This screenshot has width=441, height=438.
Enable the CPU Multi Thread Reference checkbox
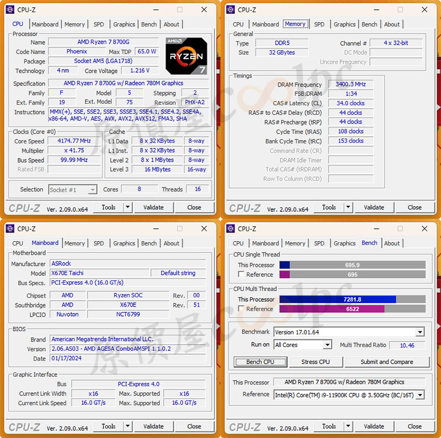241,308
